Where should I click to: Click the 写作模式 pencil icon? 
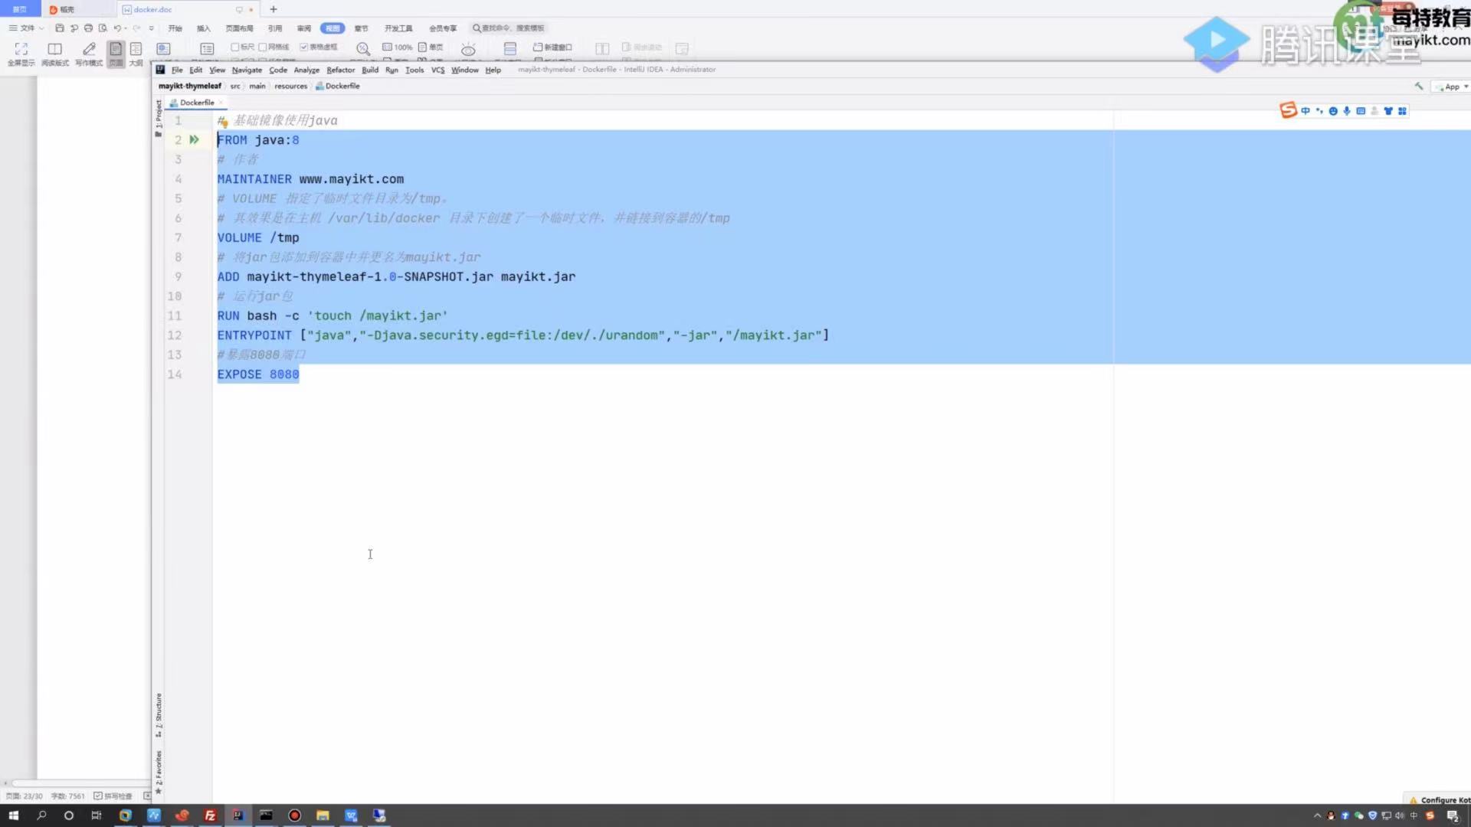(x=89, y=49)
